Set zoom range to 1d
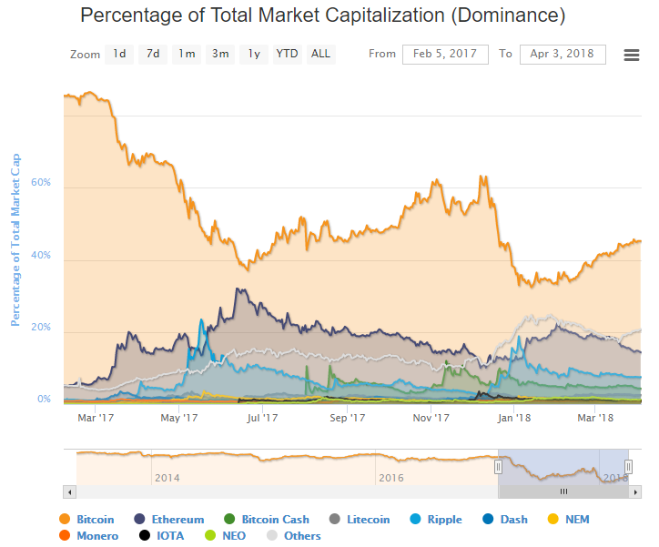This screenshot has width=659, height=547. pyautogui.click(x=119, y=54)
